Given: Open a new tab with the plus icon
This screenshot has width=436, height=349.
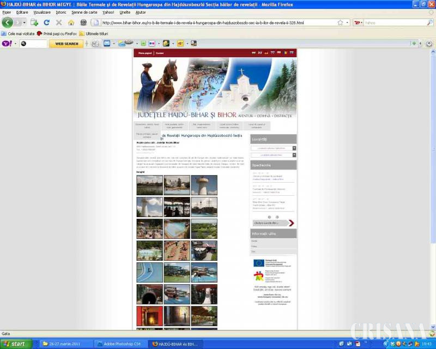Looking at the screenshot, I should (34, 22).
